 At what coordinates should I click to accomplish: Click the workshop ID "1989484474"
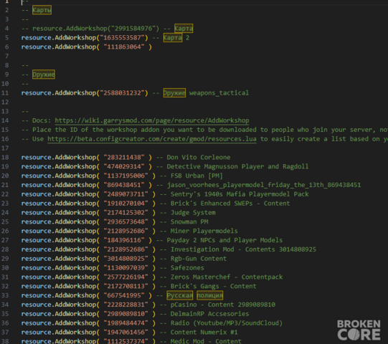click(126, 323)
